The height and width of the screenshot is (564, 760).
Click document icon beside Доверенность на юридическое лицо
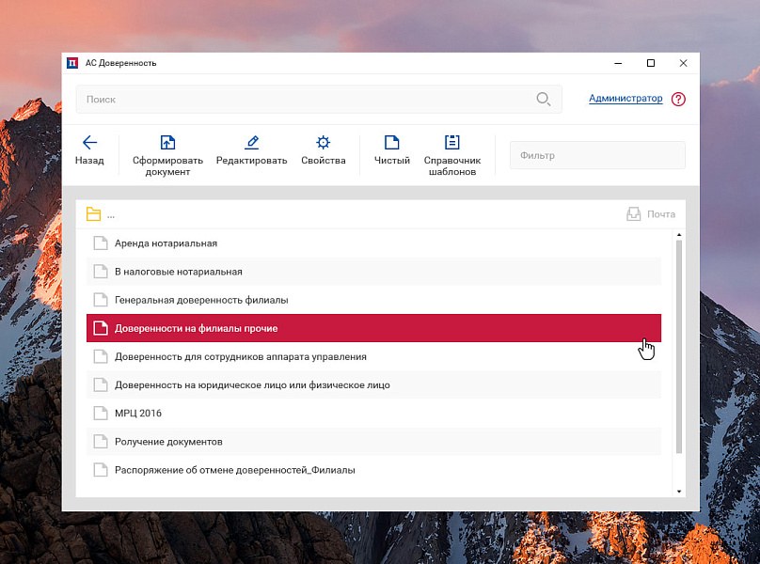[x=101, y=384]
